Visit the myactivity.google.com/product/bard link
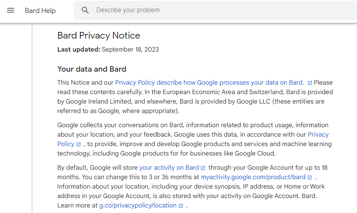 click(253, 177)
